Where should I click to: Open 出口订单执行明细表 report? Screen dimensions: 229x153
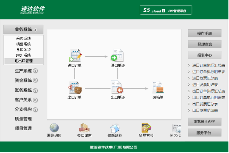point(208,98)
